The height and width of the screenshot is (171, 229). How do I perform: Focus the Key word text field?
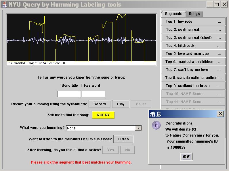93,94
